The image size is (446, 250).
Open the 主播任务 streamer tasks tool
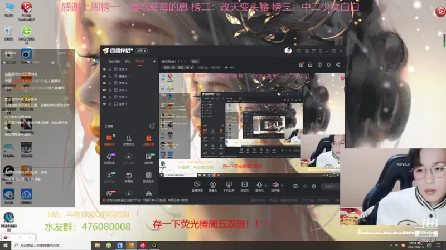coord(148,141)
